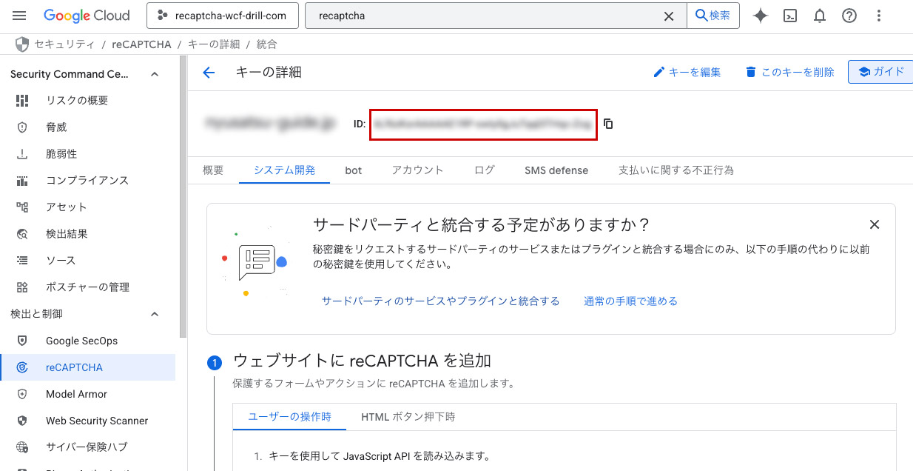Image resolution: width=913 pixels, height=471 pixels.
Task: Click the security shield icon in breadcrumb
Action: click(22, 44)
